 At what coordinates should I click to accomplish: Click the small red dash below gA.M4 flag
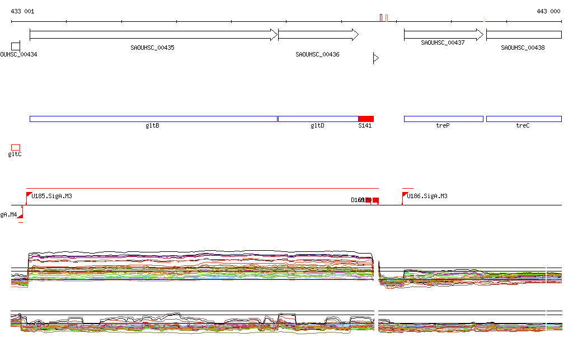[21, 222]
